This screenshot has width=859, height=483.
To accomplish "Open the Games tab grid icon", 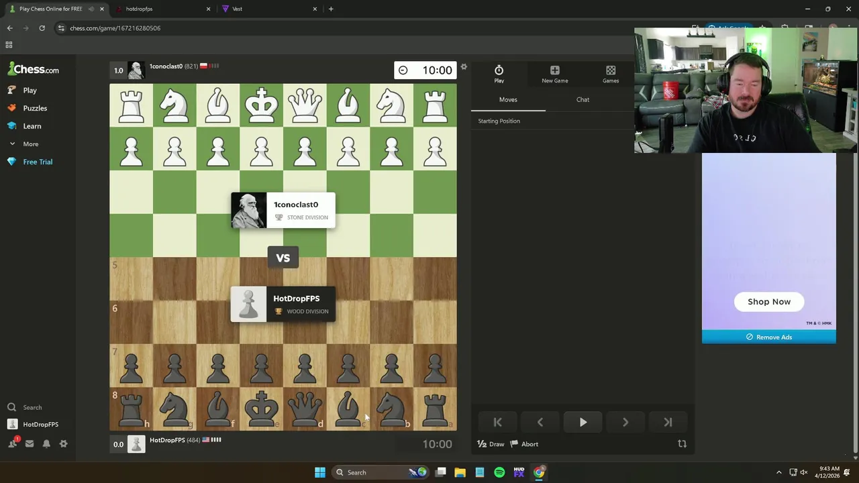I will 611,74.
